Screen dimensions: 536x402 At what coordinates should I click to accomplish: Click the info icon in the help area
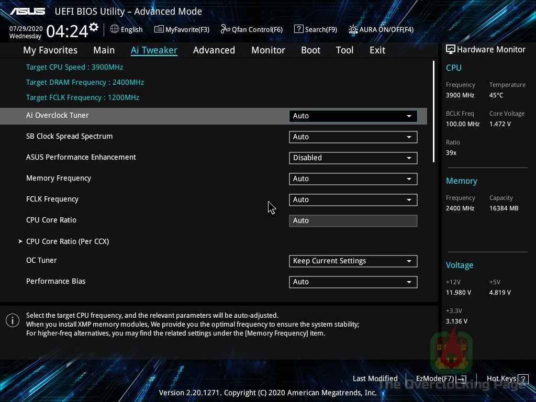tap(12, 320)
